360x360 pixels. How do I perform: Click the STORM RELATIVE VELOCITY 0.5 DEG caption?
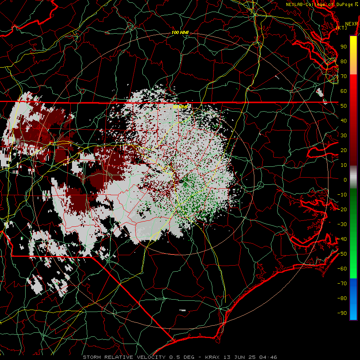point(138,357)
